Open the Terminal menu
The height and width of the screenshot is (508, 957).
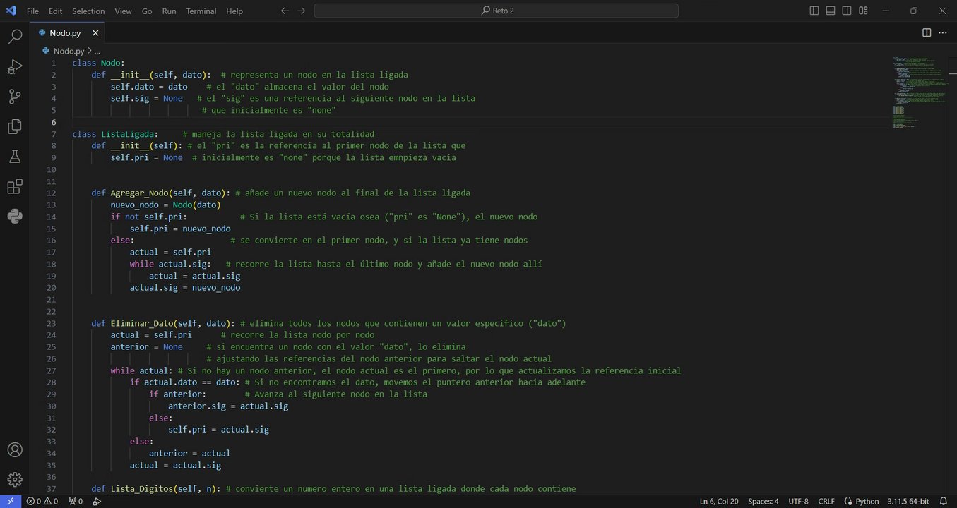pos(201,11)
